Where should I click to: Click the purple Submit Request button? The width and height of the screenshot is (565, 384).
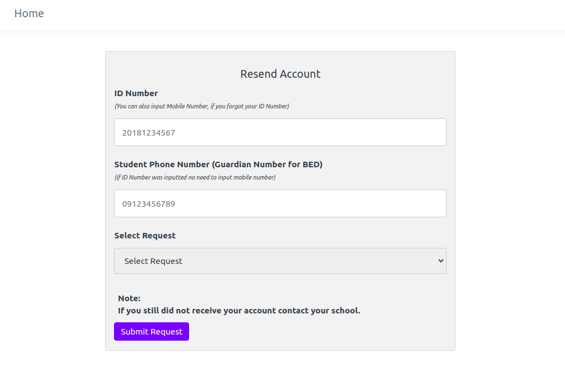[x=151, y=331]
